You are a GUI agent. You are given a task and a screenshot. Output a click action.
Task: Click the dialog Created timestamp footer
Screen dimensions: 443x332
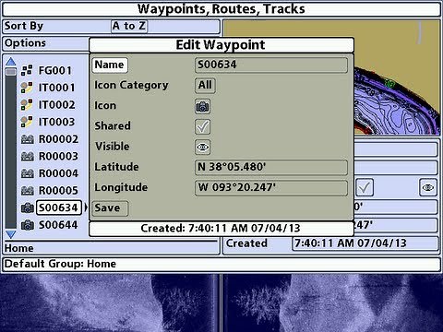point(221,229)
